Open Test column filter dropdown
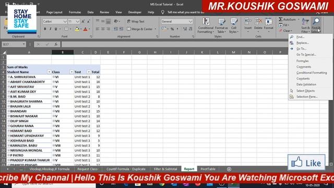The width and height of the screenshot is (334, 188). [x=89, y=72]
